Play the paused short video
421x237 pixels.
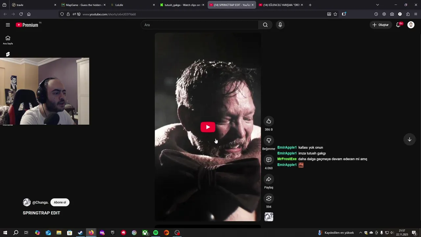[x=208, y=127]
